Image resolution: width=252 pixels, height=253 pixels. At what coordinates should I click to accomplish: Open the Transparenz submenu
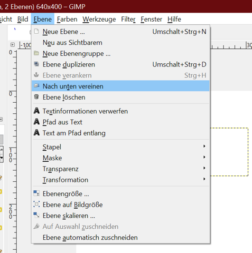pos(120,169)
